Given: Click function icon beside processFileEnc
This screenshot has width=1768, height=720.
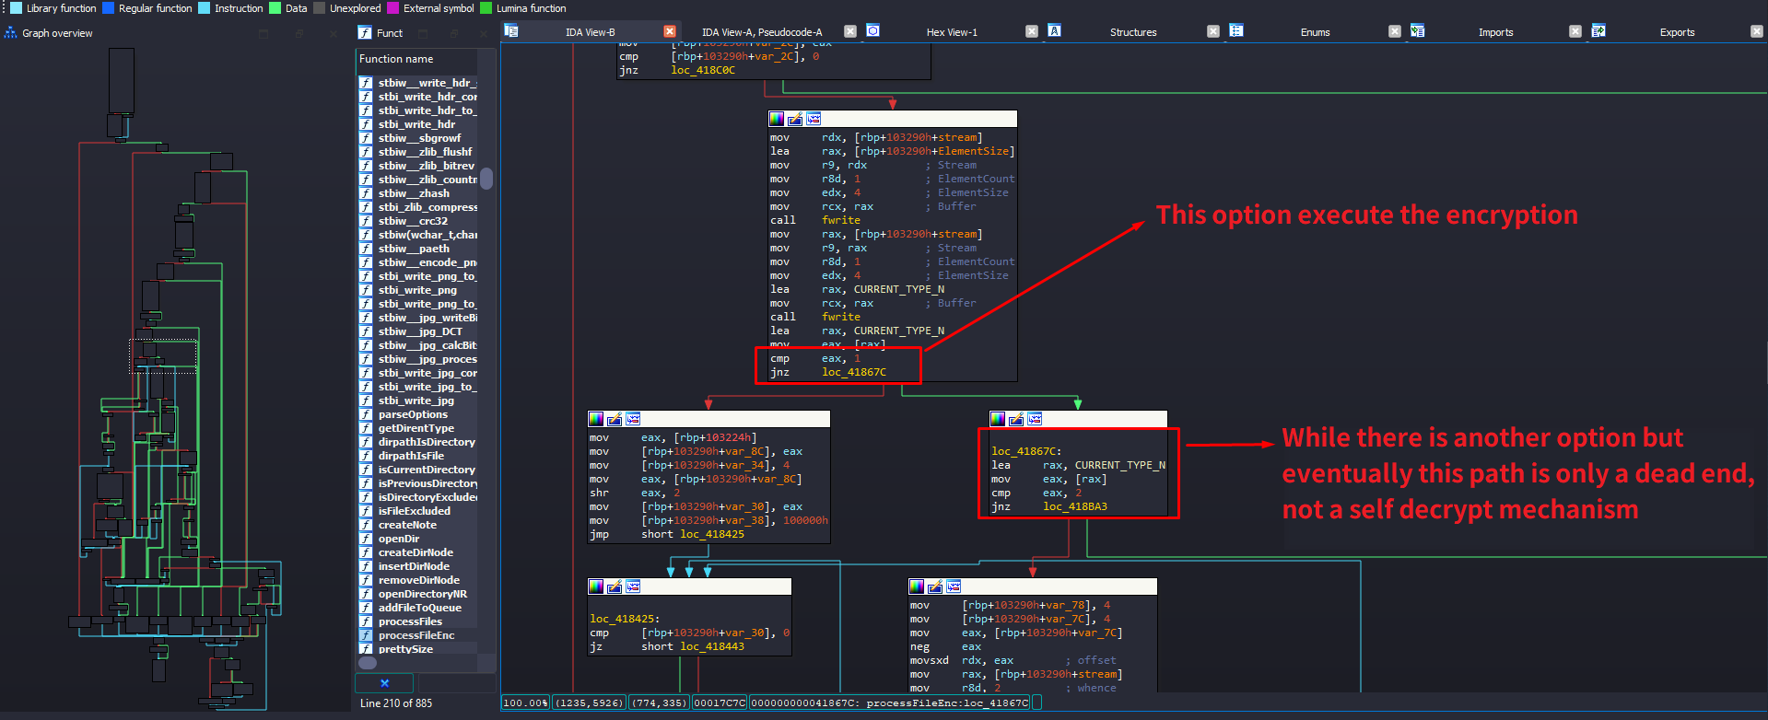Looking at the screenshot, I should pyautogui.click(x=366, y=635).
